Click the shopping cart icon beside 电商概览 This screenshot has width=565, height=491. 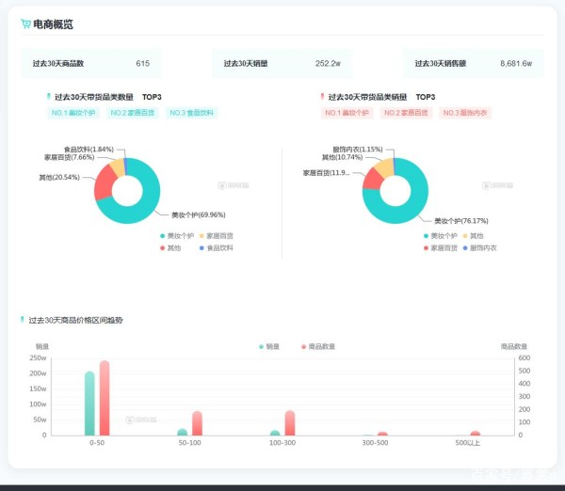click(25, 24)
